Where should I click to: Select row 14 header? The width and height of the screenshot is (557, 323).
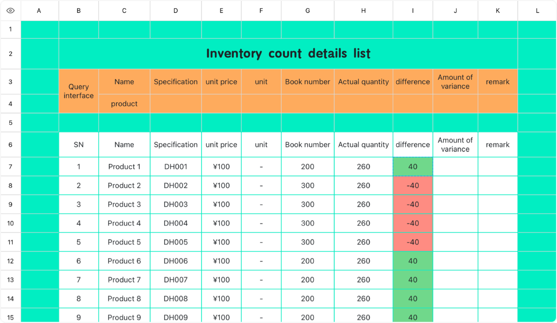11,299
